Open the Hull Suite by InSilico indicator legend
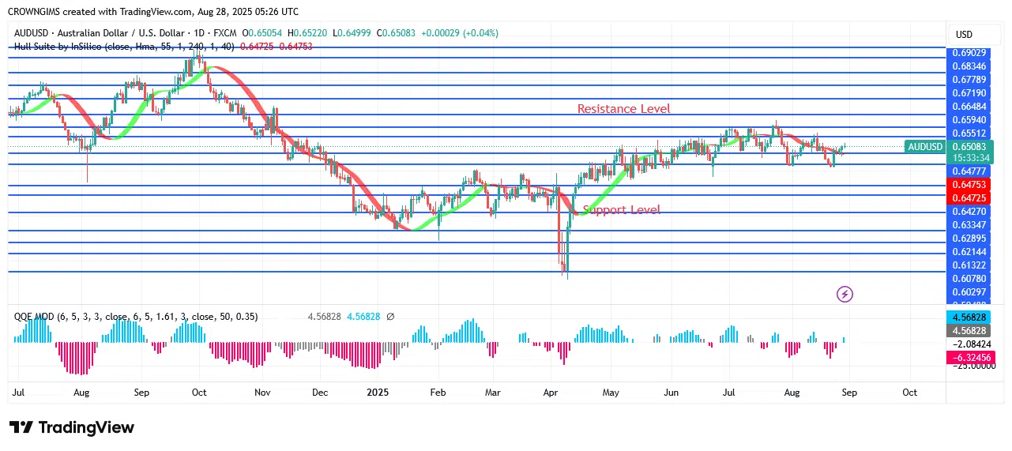The width and height of the screenshot is (1012, 451). [124, 47]
